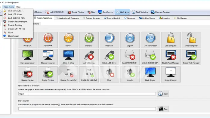Switch to Reporting tab
The image size is (210, 118).
point(165,18)
